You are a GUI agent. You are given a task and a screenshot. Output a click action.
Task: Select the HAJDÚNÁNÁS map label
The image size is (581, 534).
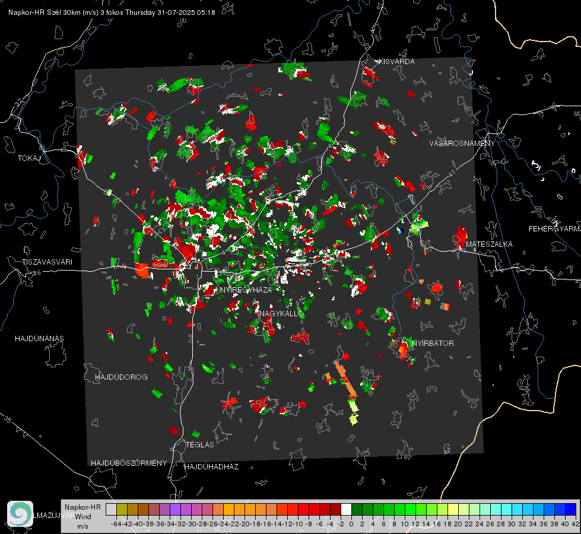(x=39, y=338)
